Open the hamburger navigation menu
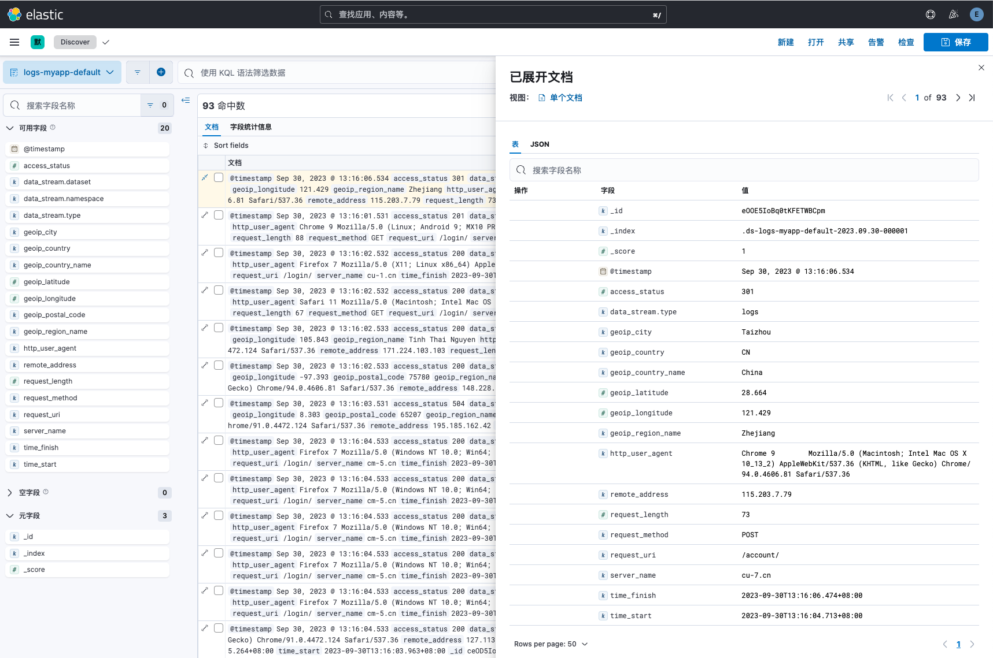 click(14, 42)
